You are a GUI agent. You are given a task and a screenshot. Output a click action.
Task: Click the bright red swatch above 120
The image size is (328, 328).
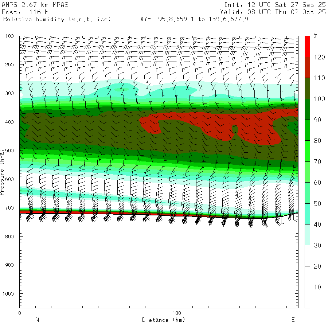pos(307,46)
